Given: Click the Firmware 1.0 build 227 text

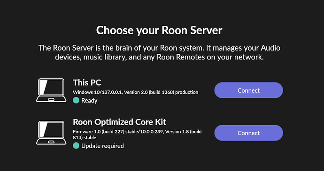Looking at the screenshot, I should pos(99,132).
